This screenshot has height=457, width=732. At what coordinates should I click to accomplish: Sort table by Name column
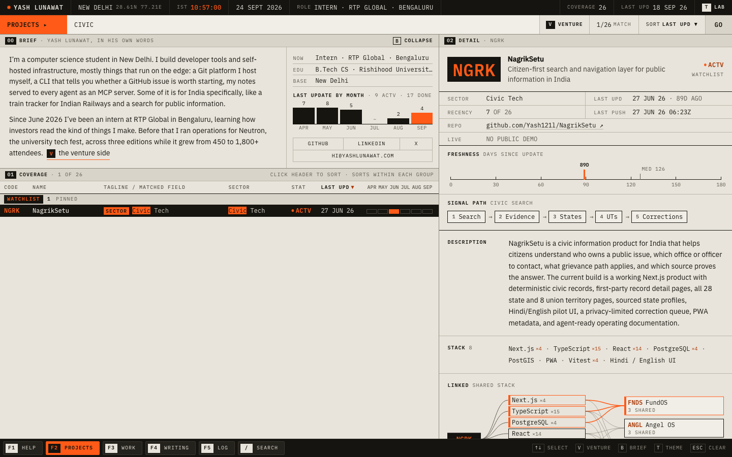[x=40, y=187]
